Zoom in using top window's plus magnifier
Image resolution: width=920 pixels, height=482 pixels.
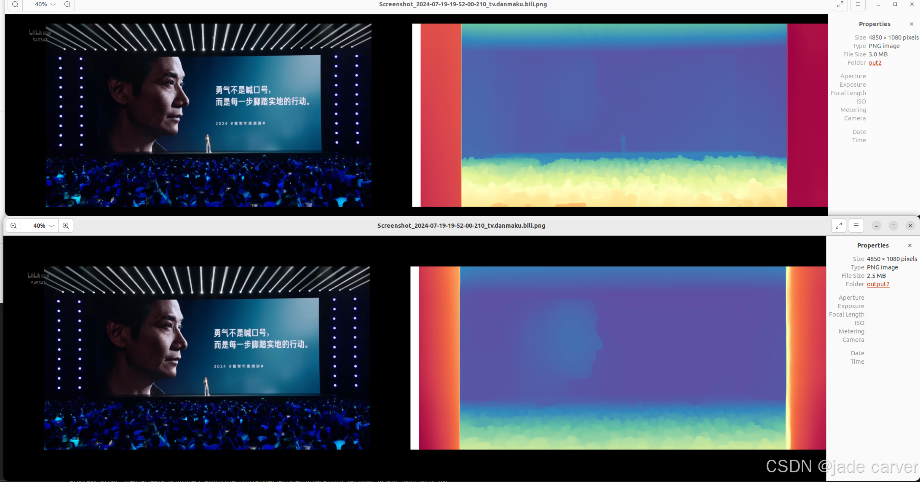point(67,5)
